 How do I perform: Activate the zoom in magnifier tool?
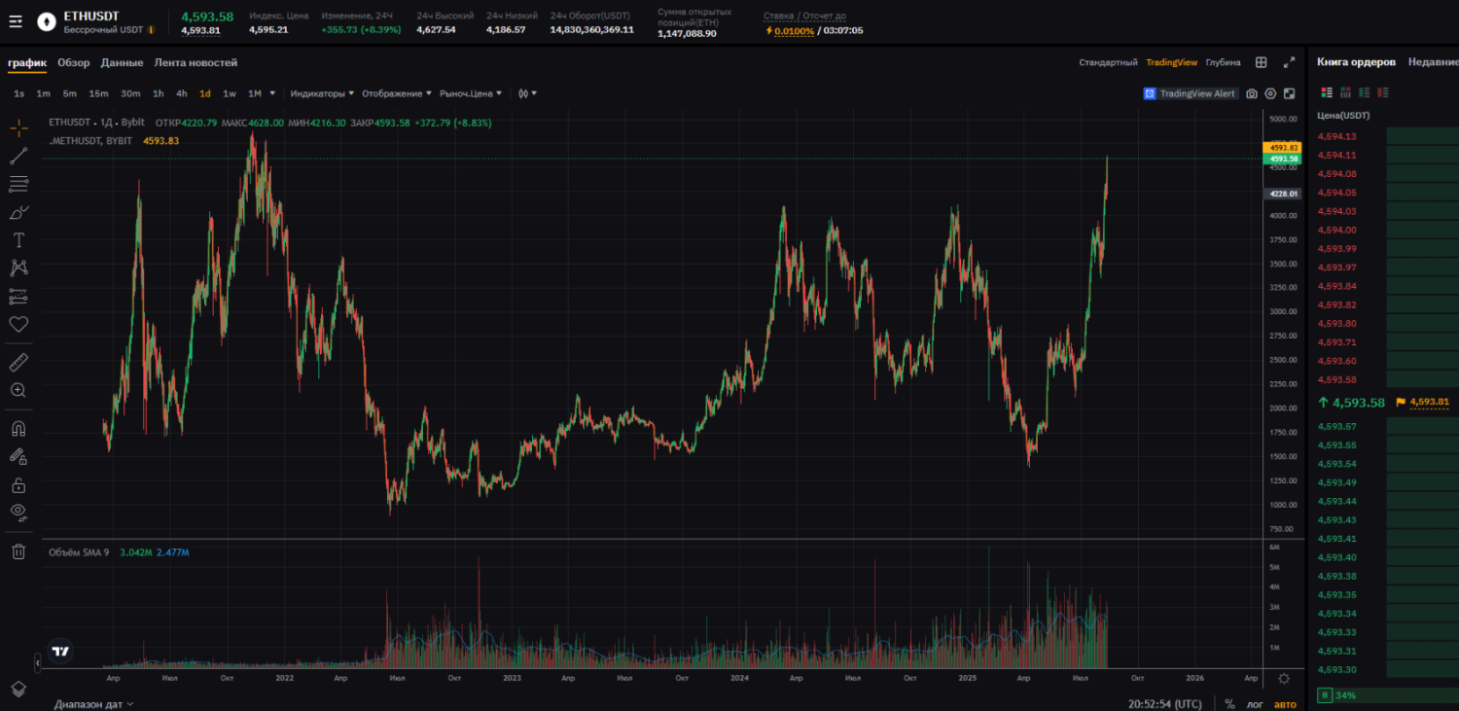click(x=18, y=390)
